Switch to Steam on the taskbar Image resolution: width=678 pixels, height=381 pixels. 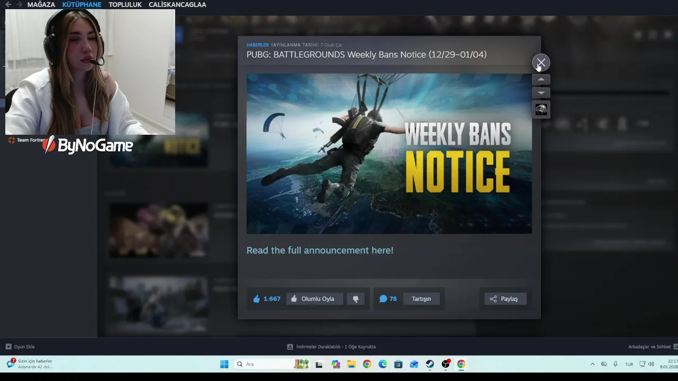pyautogui.click(x=430, y=364)
